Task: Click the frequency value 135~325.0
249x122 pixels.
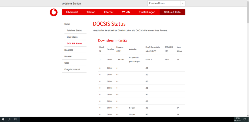Action: (120, 60)
